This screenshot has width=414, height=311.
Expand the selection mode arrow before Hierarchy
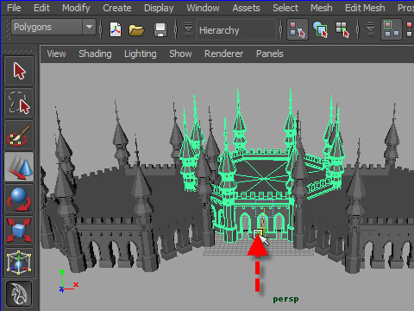pyautogui.click(x=188, y=29)
